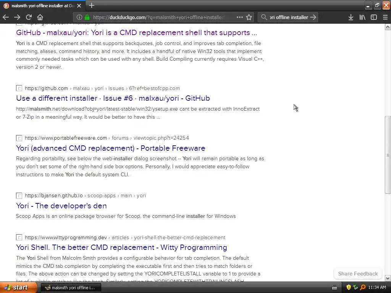Open the Firefox hamburger menu
391x293 pixels.
(385, 17)
